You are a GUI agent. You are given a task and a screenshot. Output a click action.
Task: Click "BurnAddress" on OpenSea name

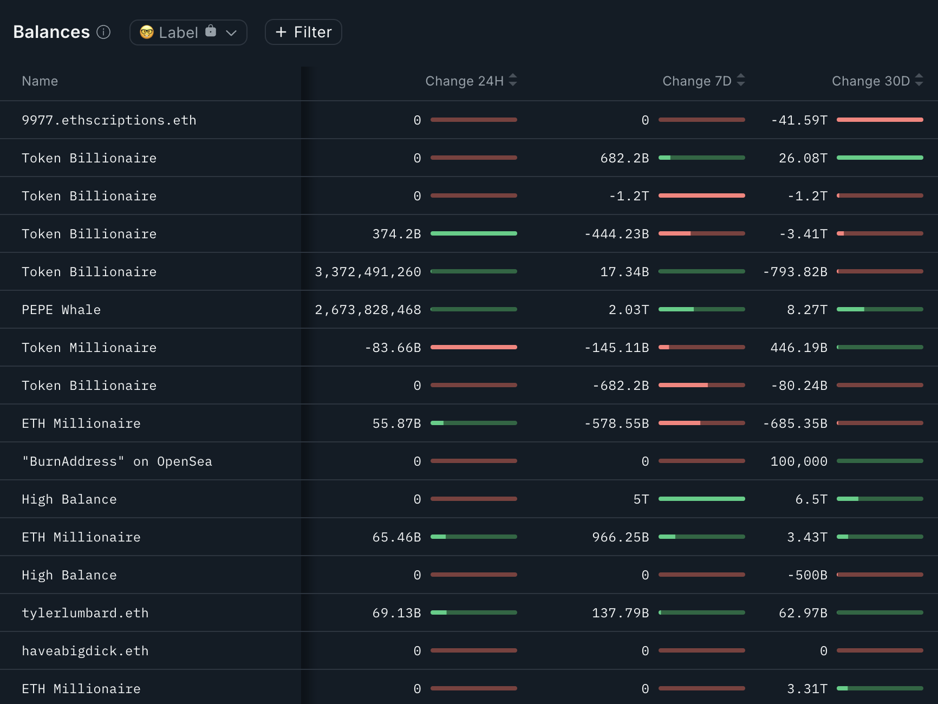(x=117, y=461)
